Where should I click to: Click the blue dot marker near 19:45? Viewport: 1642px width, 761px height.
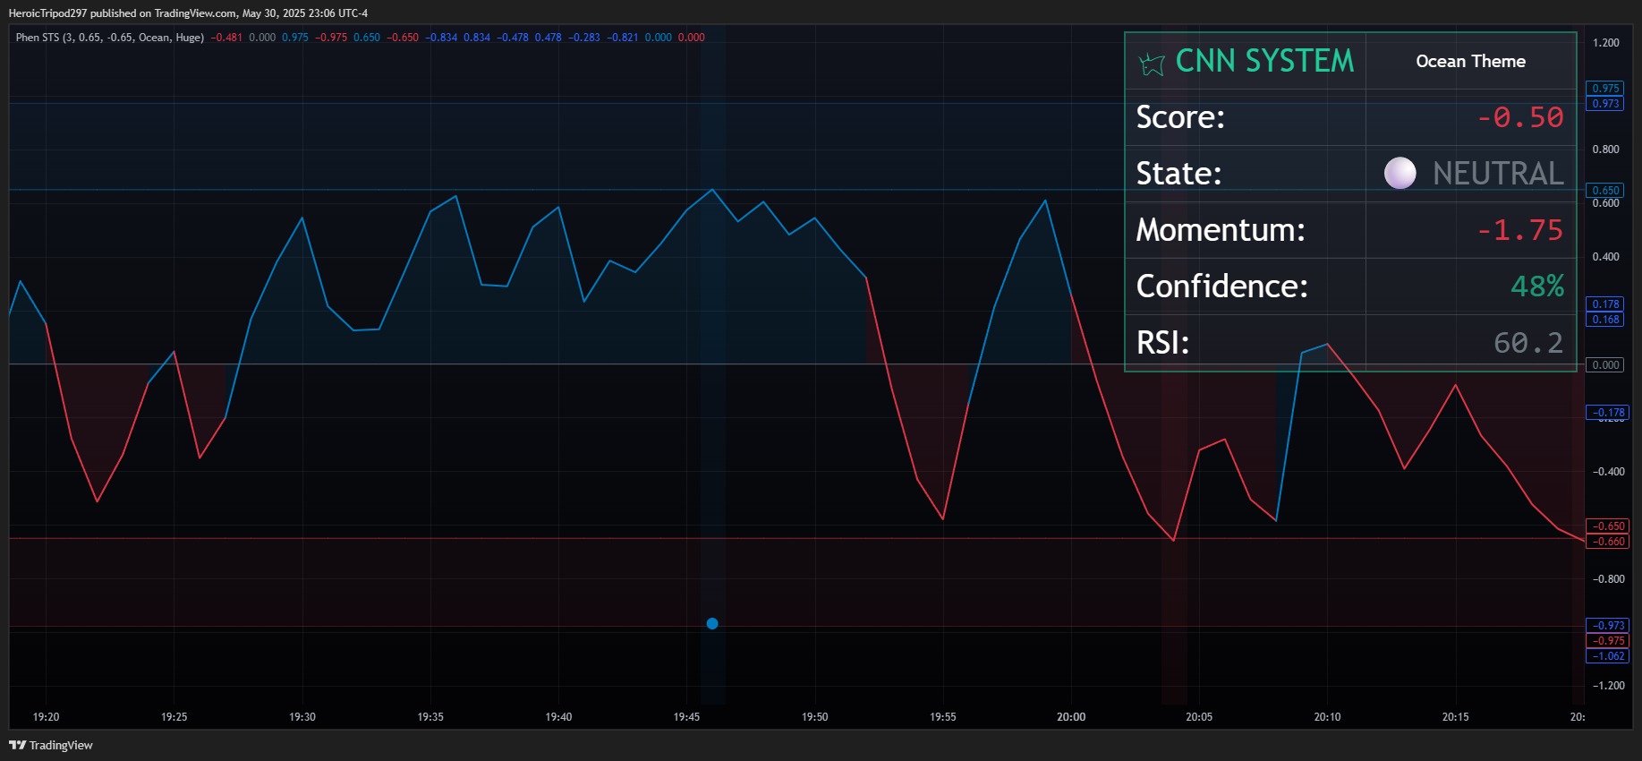[x=712, y=623]
